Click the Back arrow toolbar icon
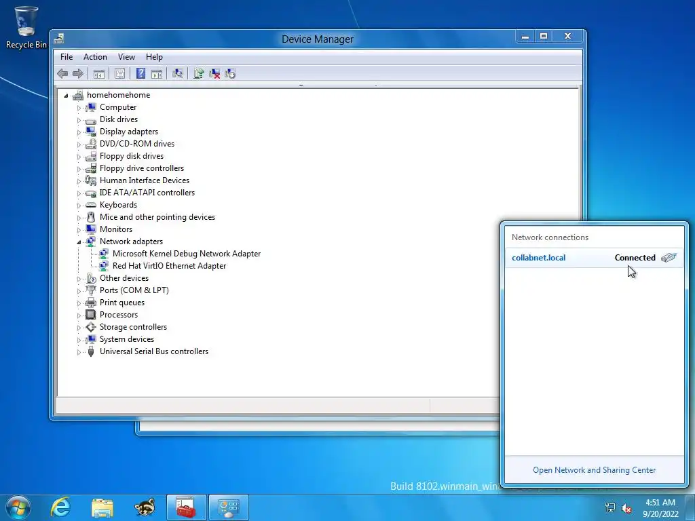Screen dimensions: 695x521 [x=62, y=73]
